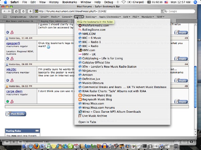Choose Open in Tabs
The height and width of the screenshot is (150, 201).
point(122,122)
